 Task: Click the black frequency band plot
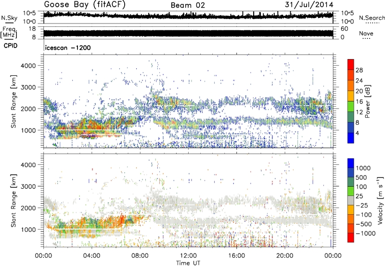188,34
